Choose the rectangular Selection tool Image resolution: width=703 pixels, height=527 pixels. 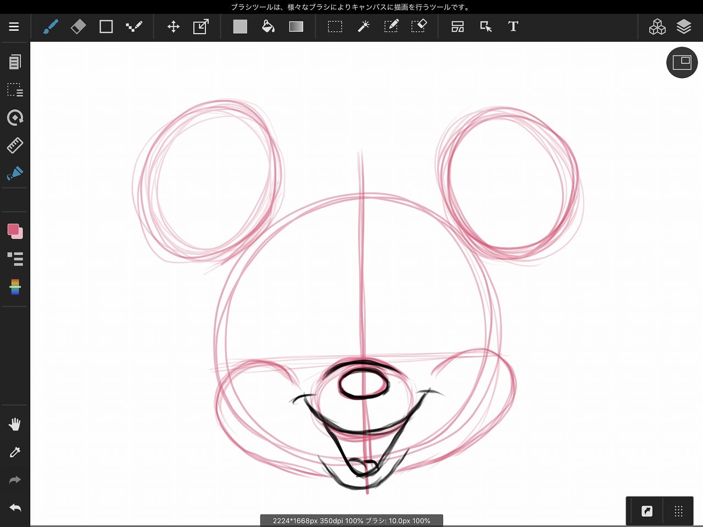(x=335, y=26)
